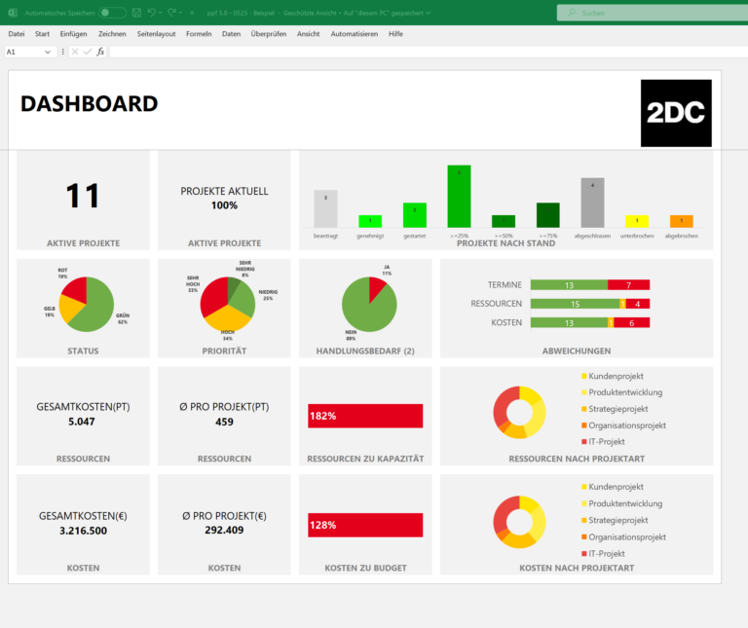Open the Überprüfen tab
This screenshot has height=628, width=748.
click(269, 34)
